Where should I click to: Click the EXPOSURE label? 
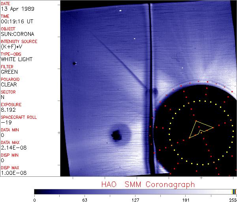[x=11, y=105]
